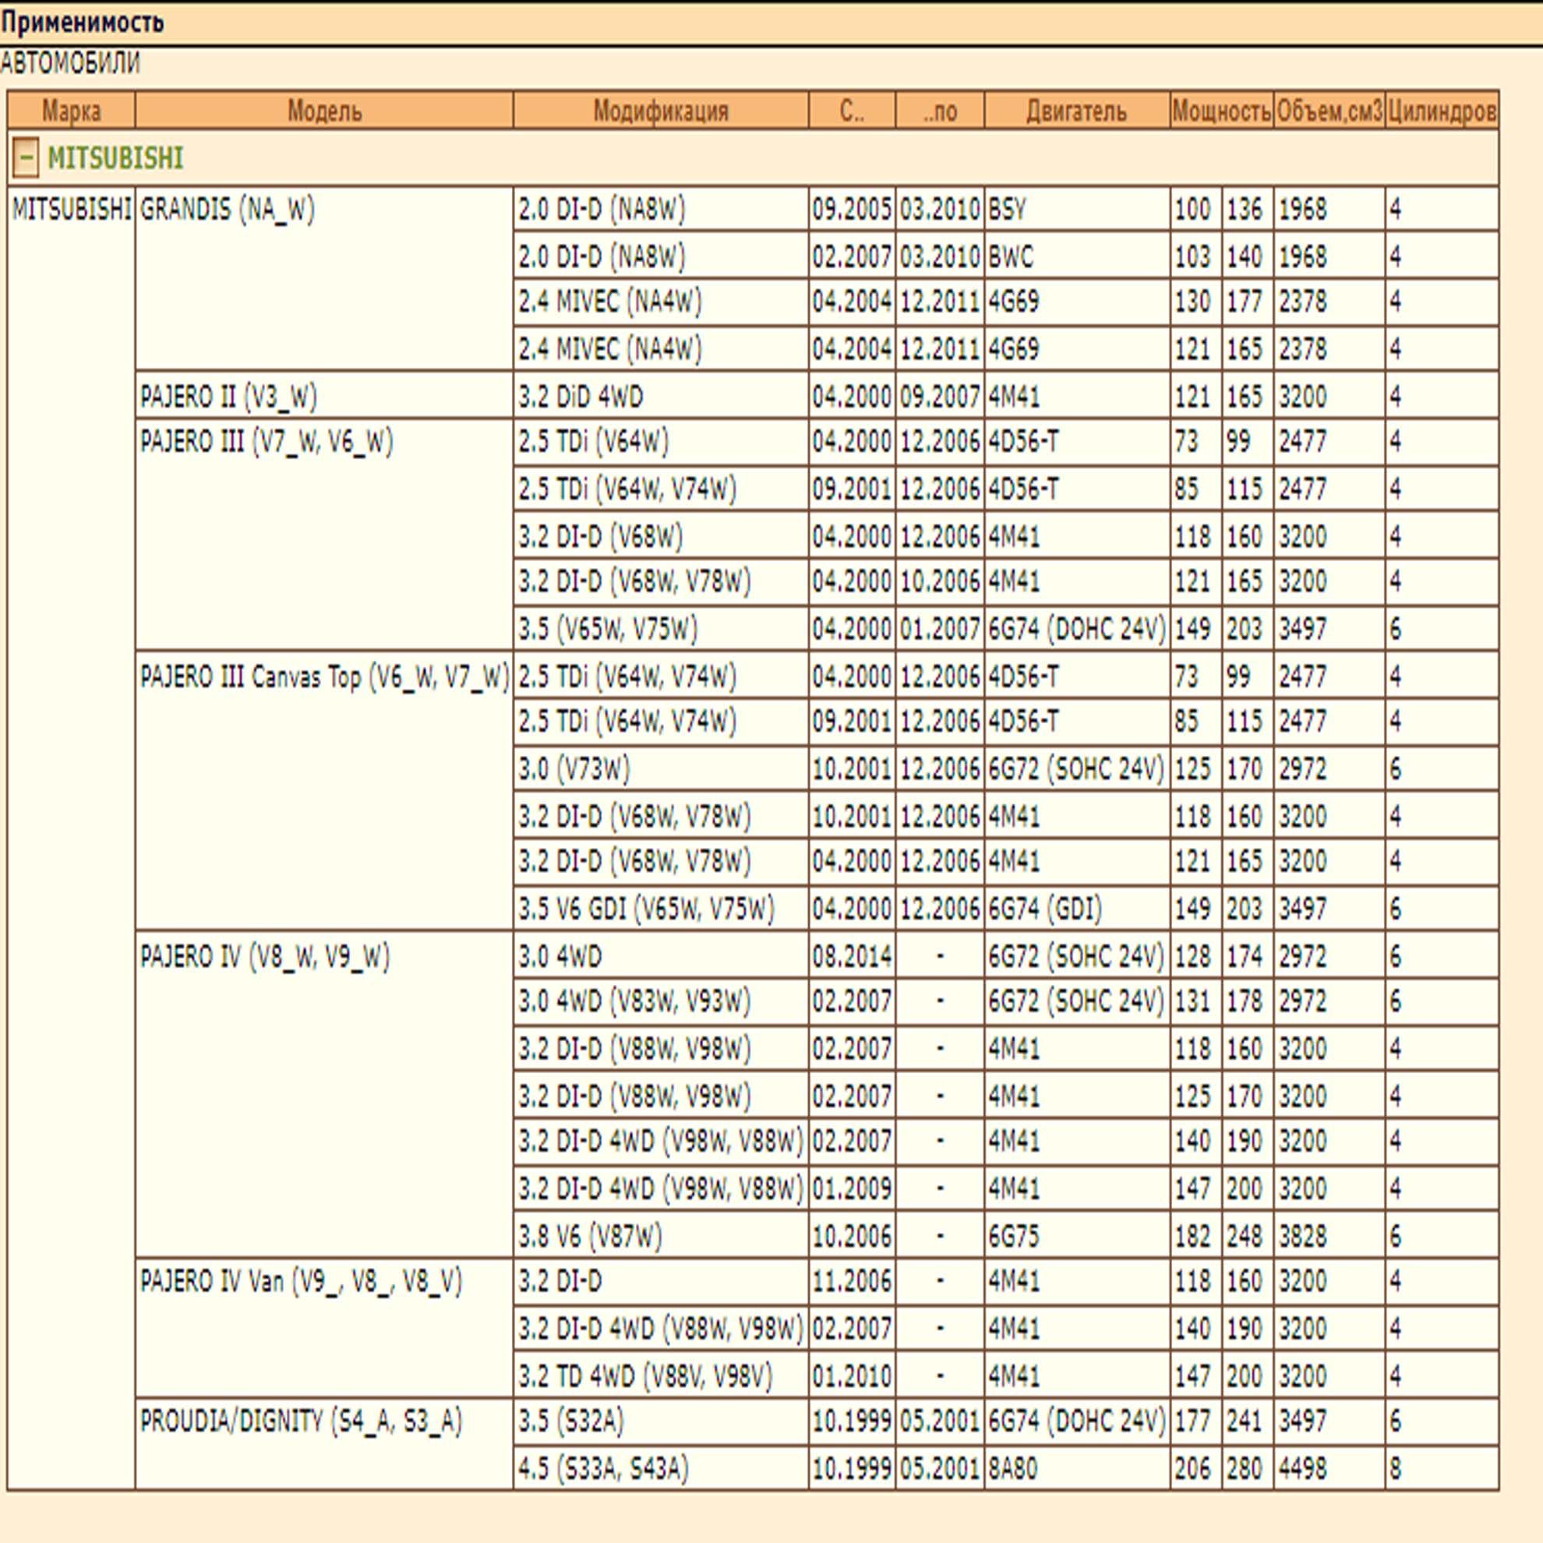Click the 3.2 TD 4WD (V88V, V98V) cell
This screenshot has width=1543, height=1543.
tap(661, 1375)
